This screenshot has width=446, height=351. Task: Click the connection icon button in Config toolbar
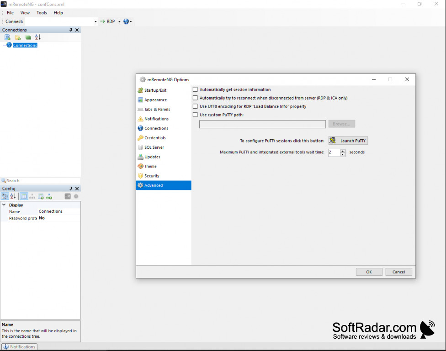(68, 196)
